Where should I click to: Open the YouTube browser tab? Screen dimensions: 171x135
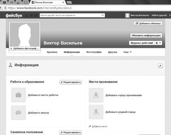(4, 2)
